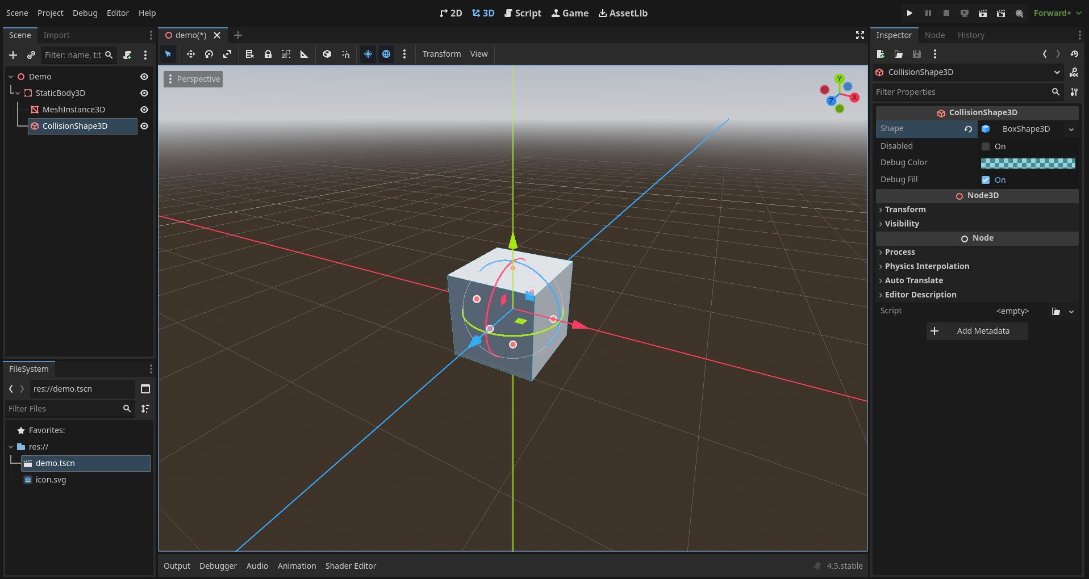Toggle preview sunlight in the viewport
The image size is (1089, 579).
(x=368, y=54)
